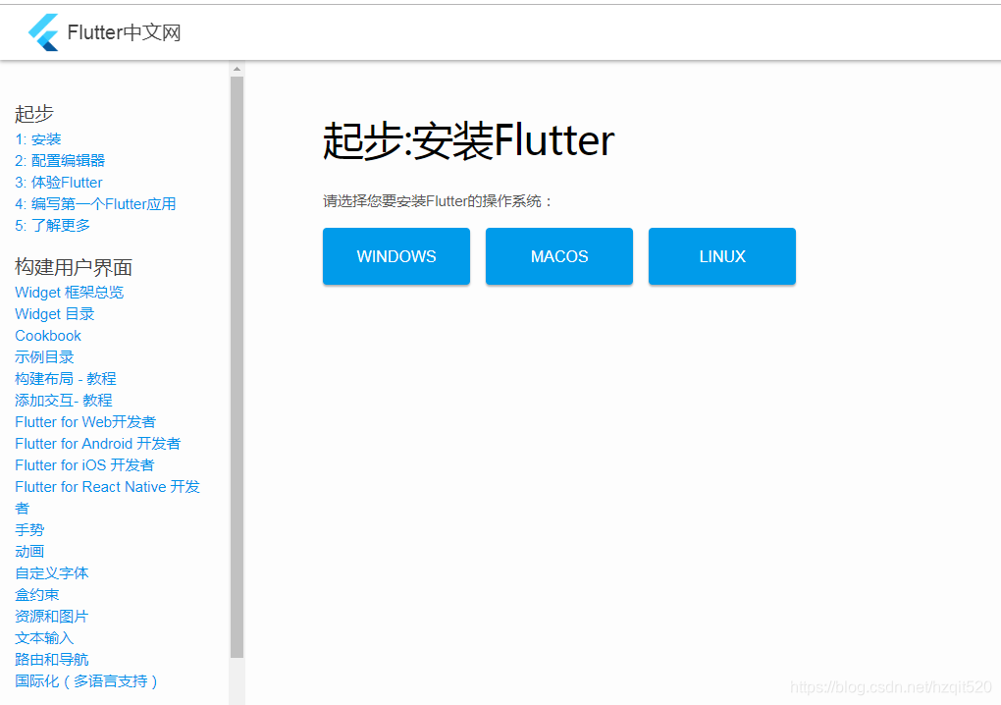
Task: Open Flutter for Web开发者 link
Action: tap(85, 422)
